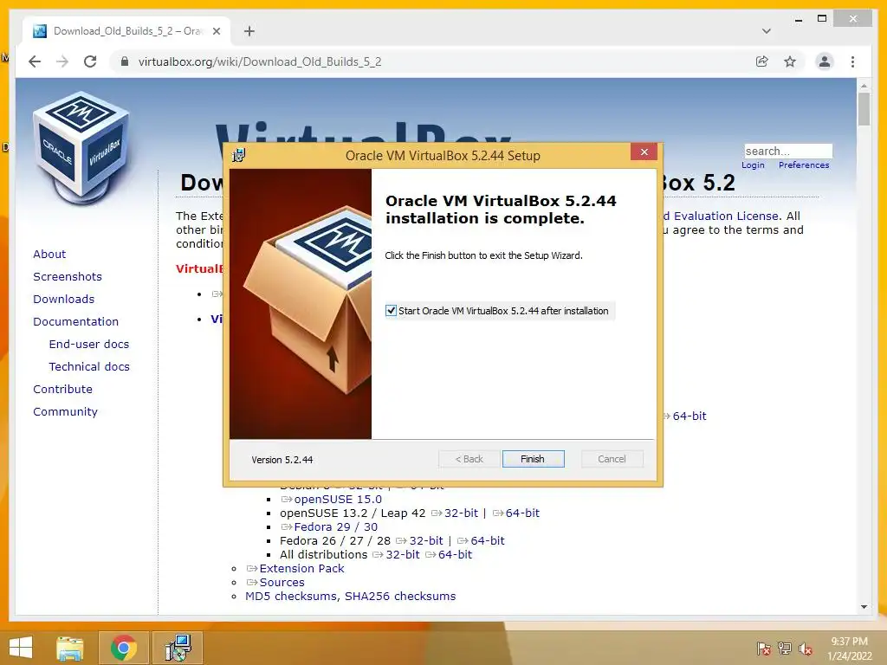Click Chrome forward navigation arrow
This screenshot has width=887, height=665.
[62, 61]
